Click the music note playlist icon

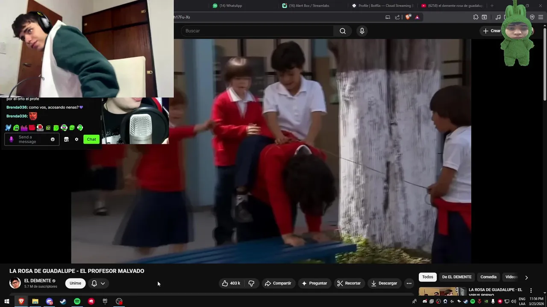tap(498, 17)
